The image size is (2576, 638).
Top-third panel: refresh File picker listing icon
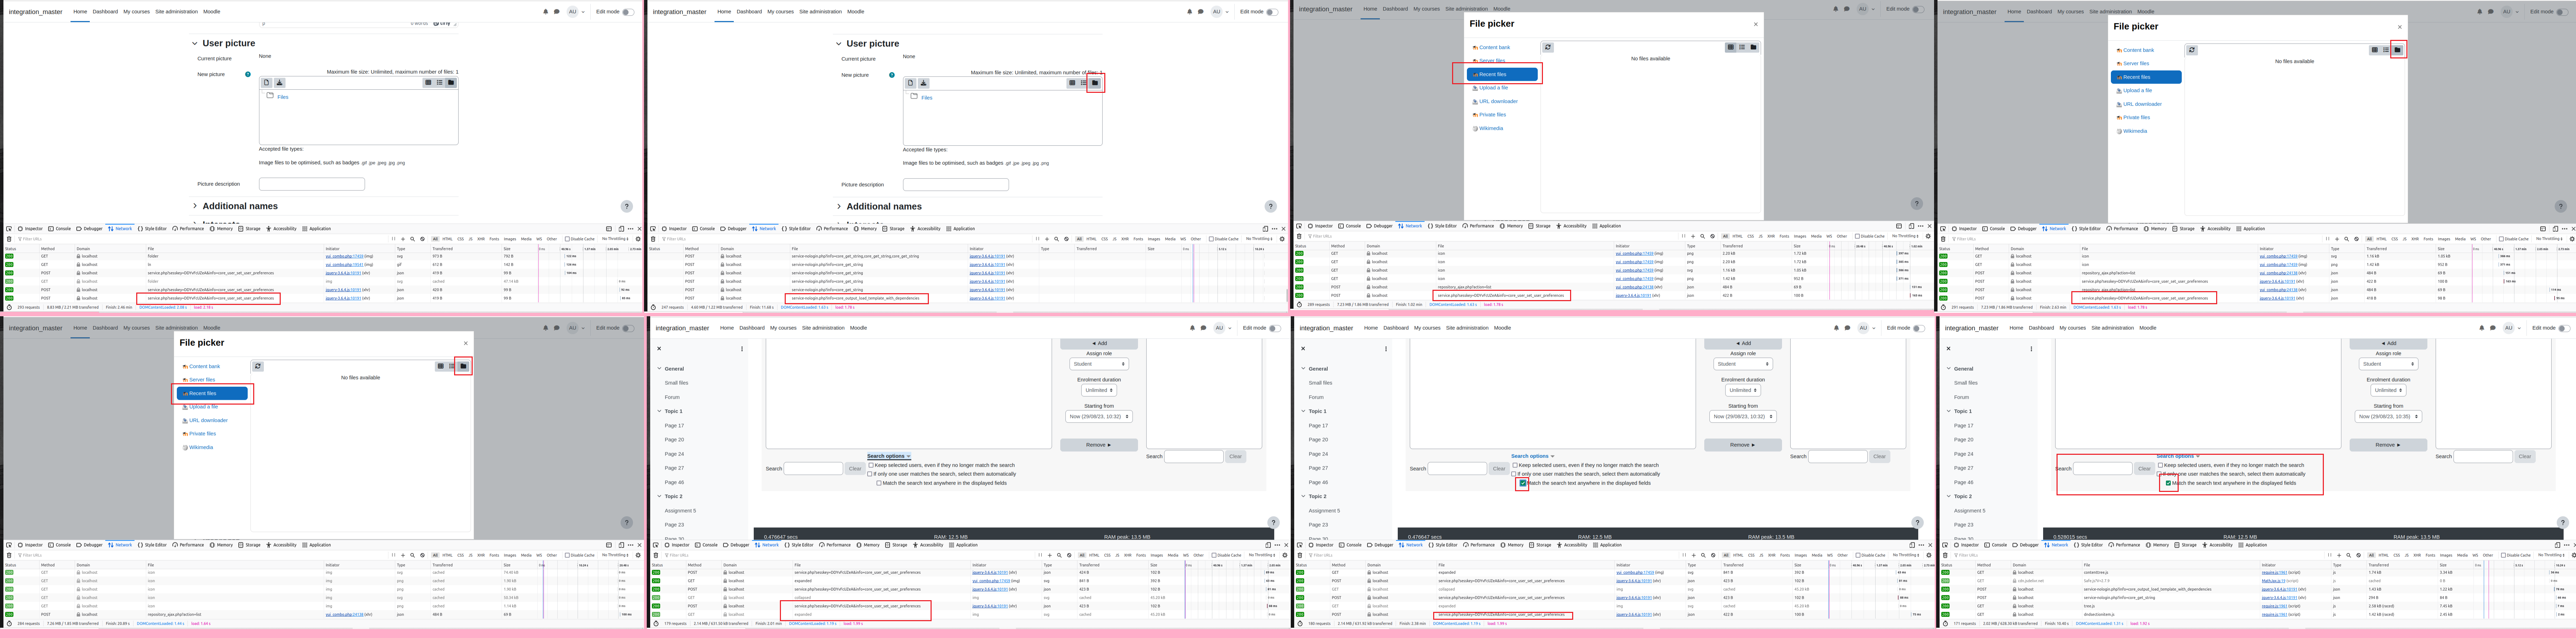[1548, 47]
